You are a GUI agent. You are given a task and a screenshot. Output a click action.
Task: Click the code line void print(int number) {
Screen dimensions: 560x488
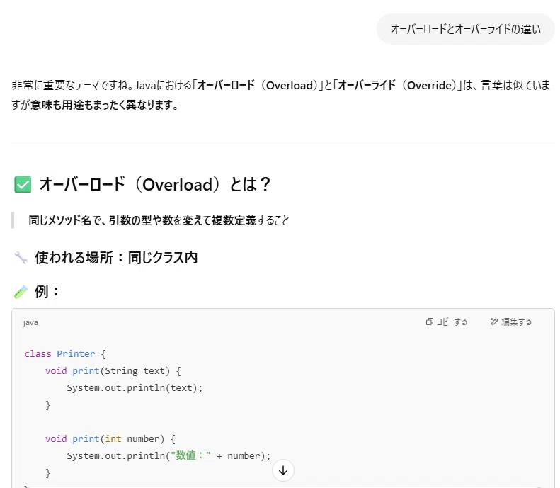[110, 438]
